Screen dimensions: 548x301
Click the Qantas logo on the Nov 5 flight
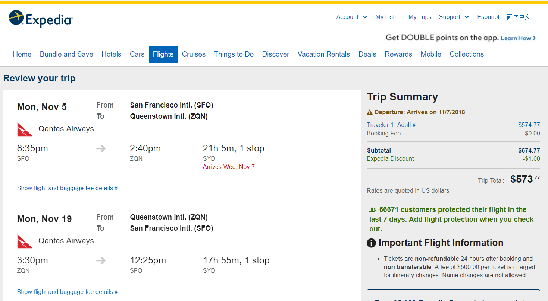(25, 129)
